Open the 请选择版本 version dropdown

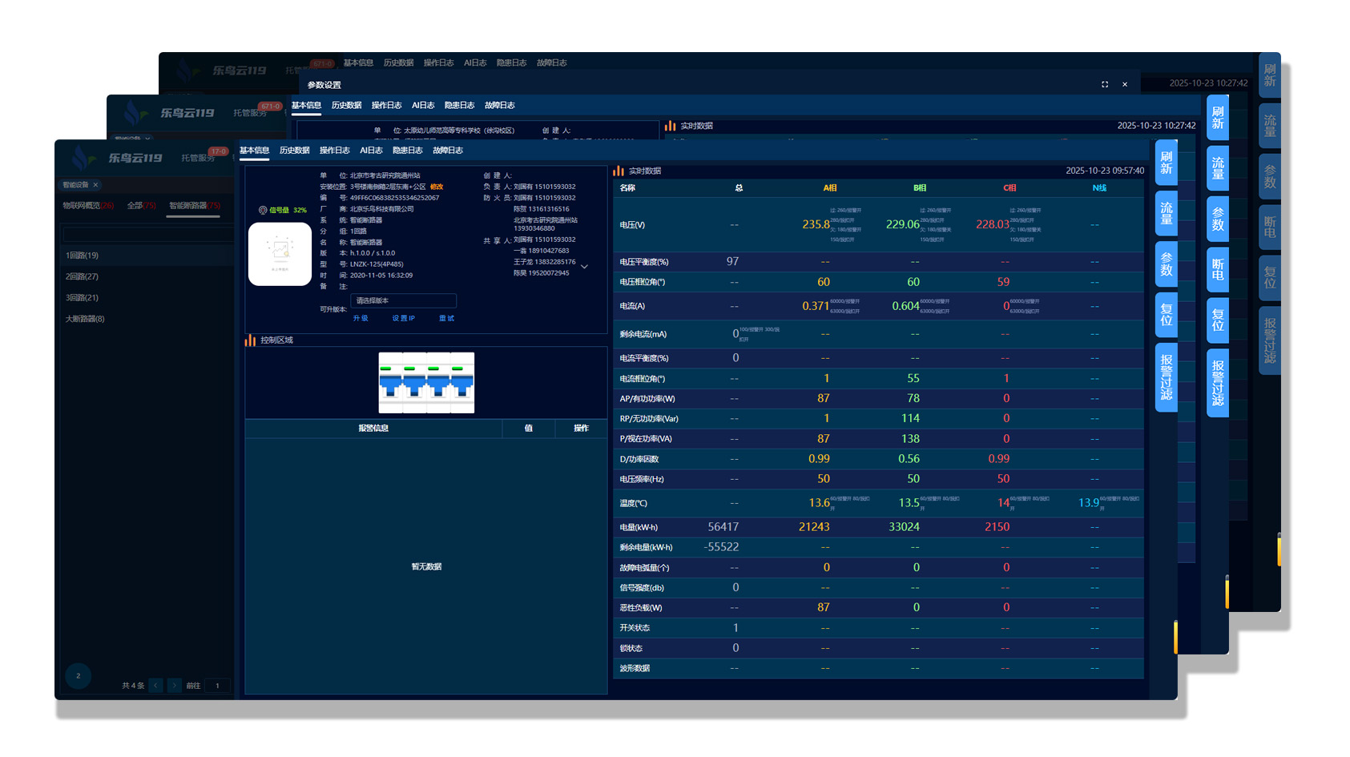[403, 300]
